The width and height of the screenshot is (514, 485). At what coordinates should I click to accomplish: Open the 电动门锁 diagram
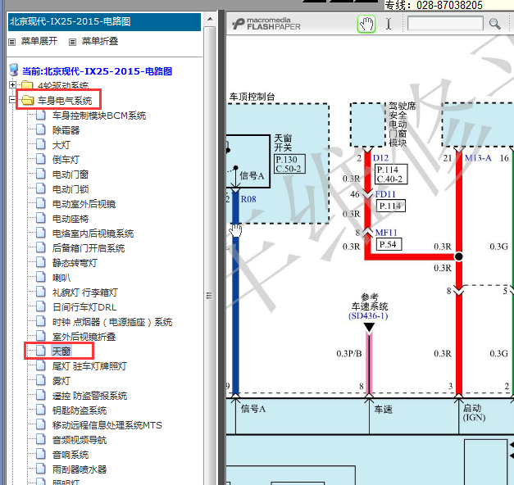71,189
